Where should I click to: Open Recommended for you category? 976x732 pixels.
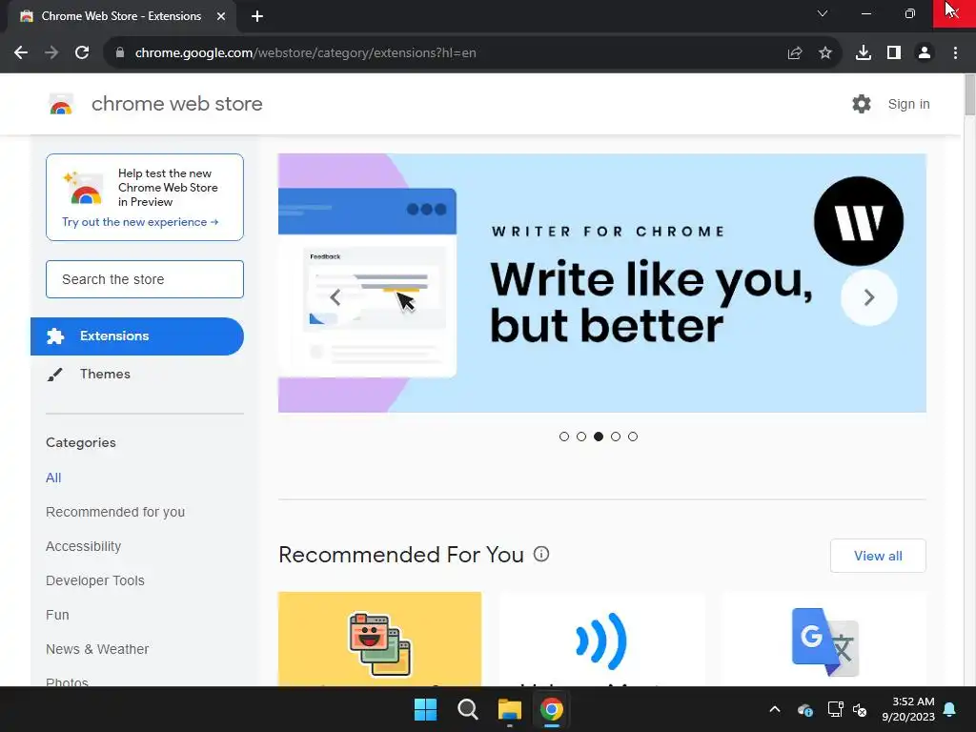tap(115, 512)
